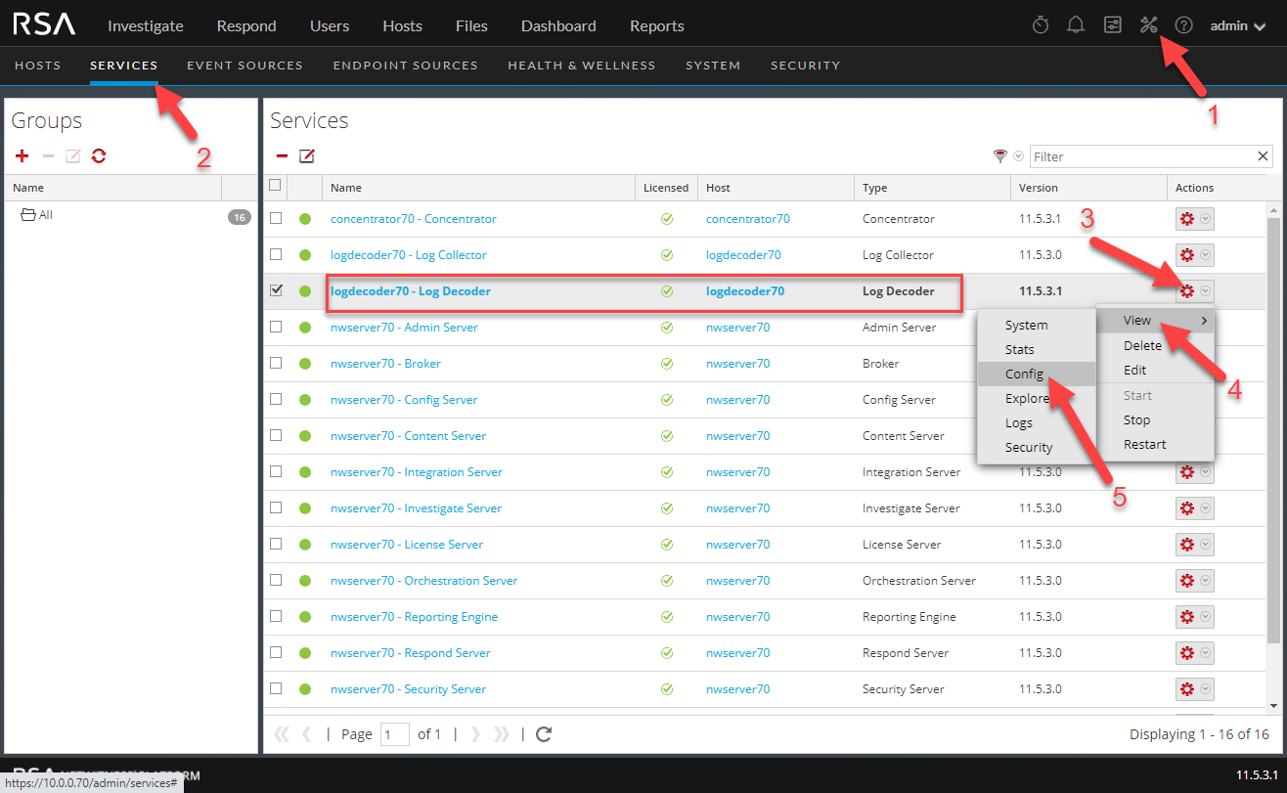This screenshot has height=793, width=1287.
Task: Toggle the select-all checkbox in header
Action: click(275, 186)
